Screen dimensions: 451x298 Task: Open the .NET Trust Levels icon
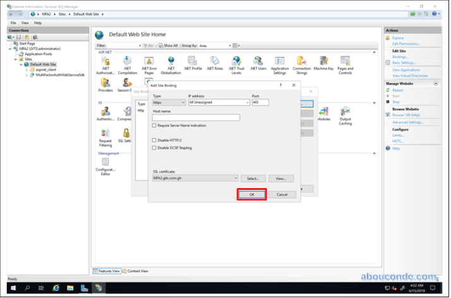click(x=236, y=61)
